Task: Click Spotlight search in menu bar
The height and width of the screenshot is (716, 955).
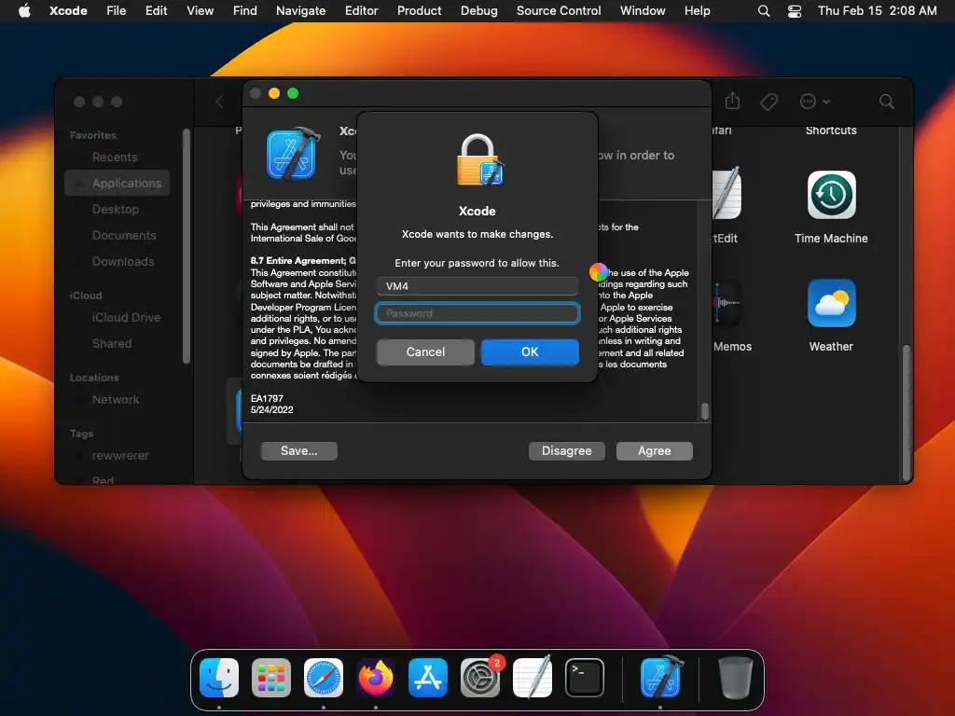Action: (764, 10)
